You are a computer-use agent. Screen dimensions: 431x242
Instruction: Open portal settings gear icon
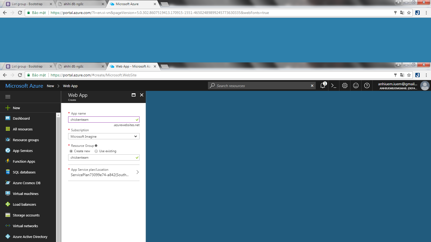pyautogui.click(x=345, y=86)
